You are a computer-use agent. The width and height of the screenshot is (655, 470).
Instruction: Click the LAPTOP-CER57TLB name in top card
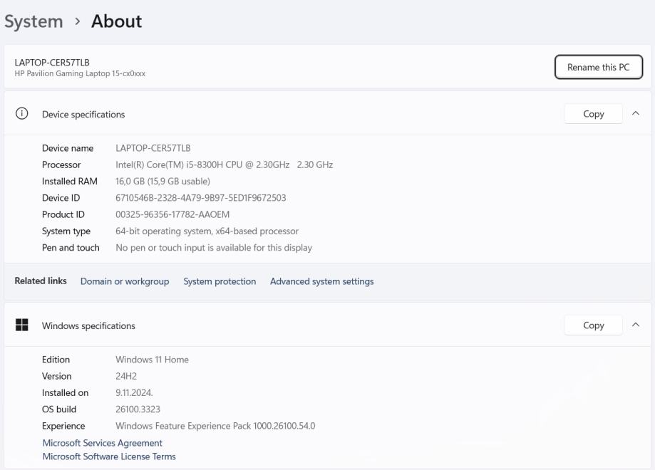pyautogui.click(x=52, y=63)
